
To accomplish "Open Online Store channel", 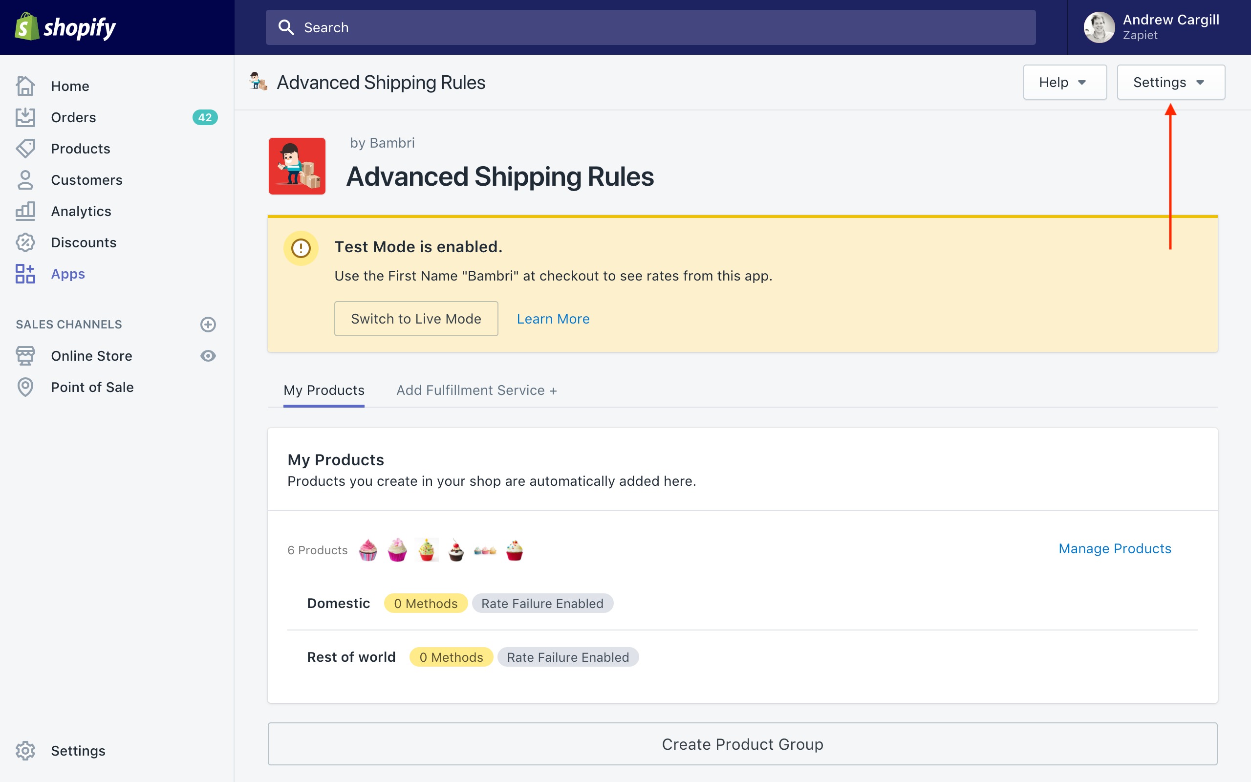I will tap(91, 356).
